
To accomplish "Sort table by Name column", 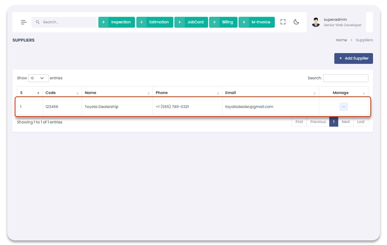I will (117, 93).
